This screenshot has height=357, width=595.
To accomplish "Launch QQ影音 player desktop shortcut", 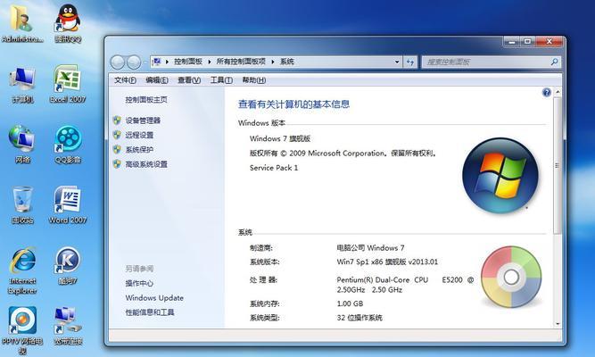I will [68, 143].
